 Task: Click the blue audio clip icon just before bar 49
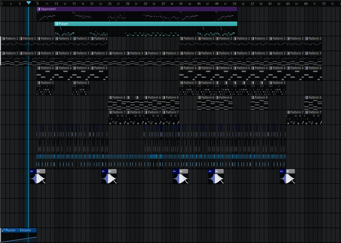(210, 171)
